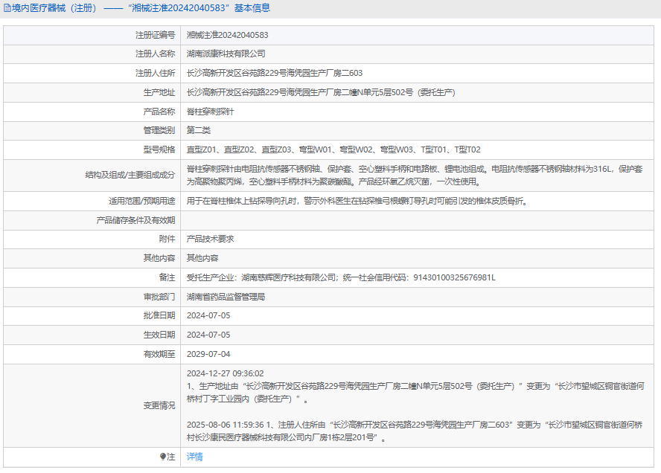Select approval department 湖南省药品监督管理局
Screen dimensions: 661x473
pos(226,297)
